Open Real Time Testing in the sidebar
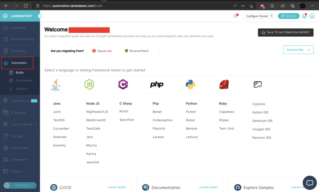The width and height of the screenshot is (319, 192). pyautogui.click(x=20, y=39)
